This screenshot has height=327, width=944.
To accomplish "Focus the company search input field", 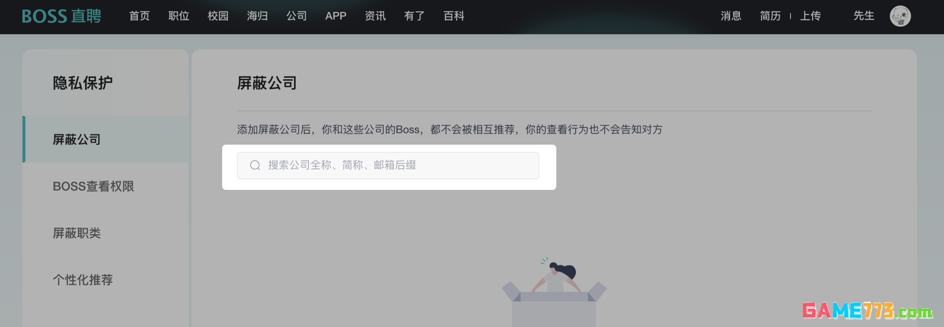I will coord(396,165).
